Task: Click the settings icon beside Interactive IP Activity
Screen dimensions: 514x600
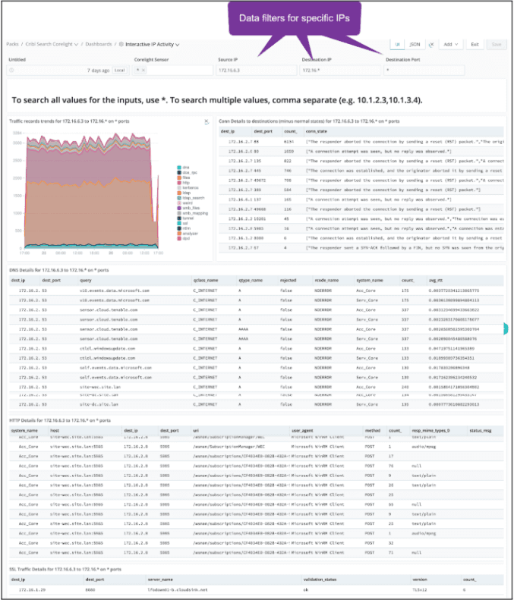Action: [x=121, y=45]
